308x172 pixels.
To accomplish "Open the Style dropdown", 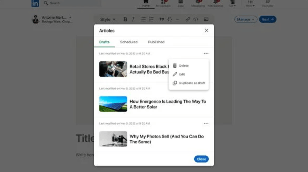I will 108,20.
